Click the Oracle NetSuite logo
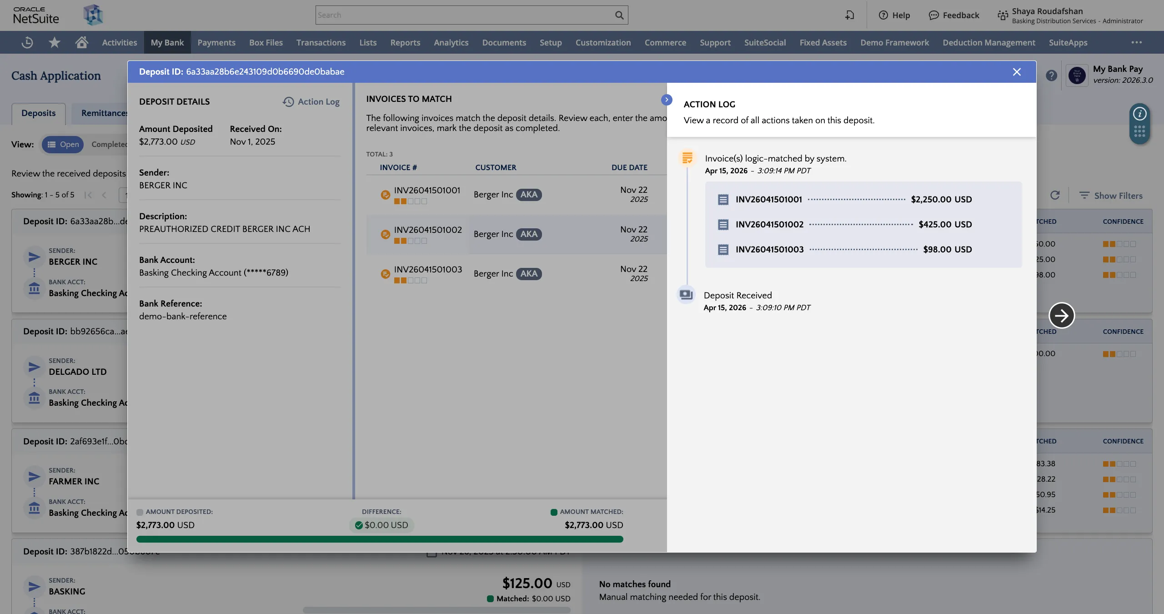Screen dimensions: 1164x614 [36, 15]
